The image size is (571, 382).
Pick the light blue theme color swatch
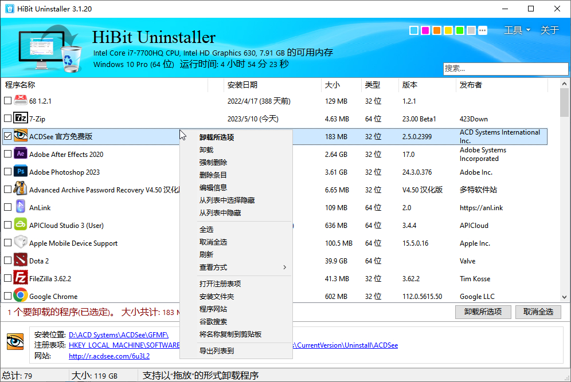(414, 30)
